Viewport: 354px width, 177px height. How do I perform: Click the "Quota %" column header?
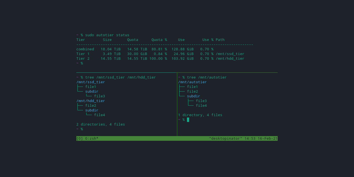pyautogui.click(x=159, y=40)
